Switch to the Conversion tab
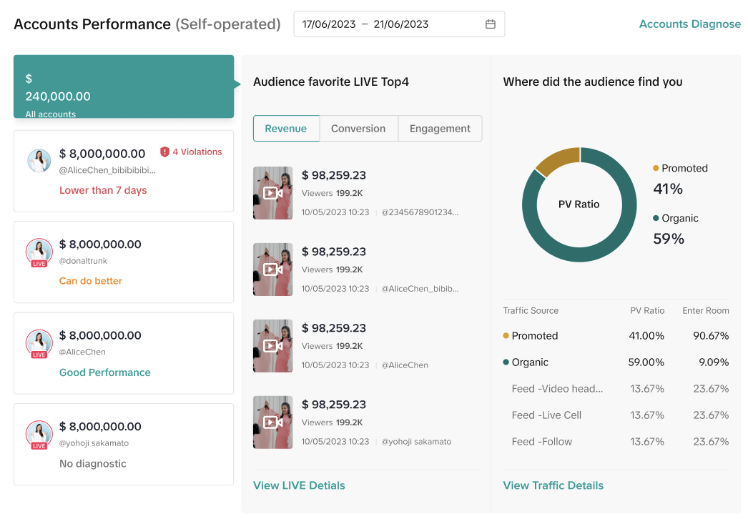The height and width of the screenshot is (519, 748). click(358, 129)
